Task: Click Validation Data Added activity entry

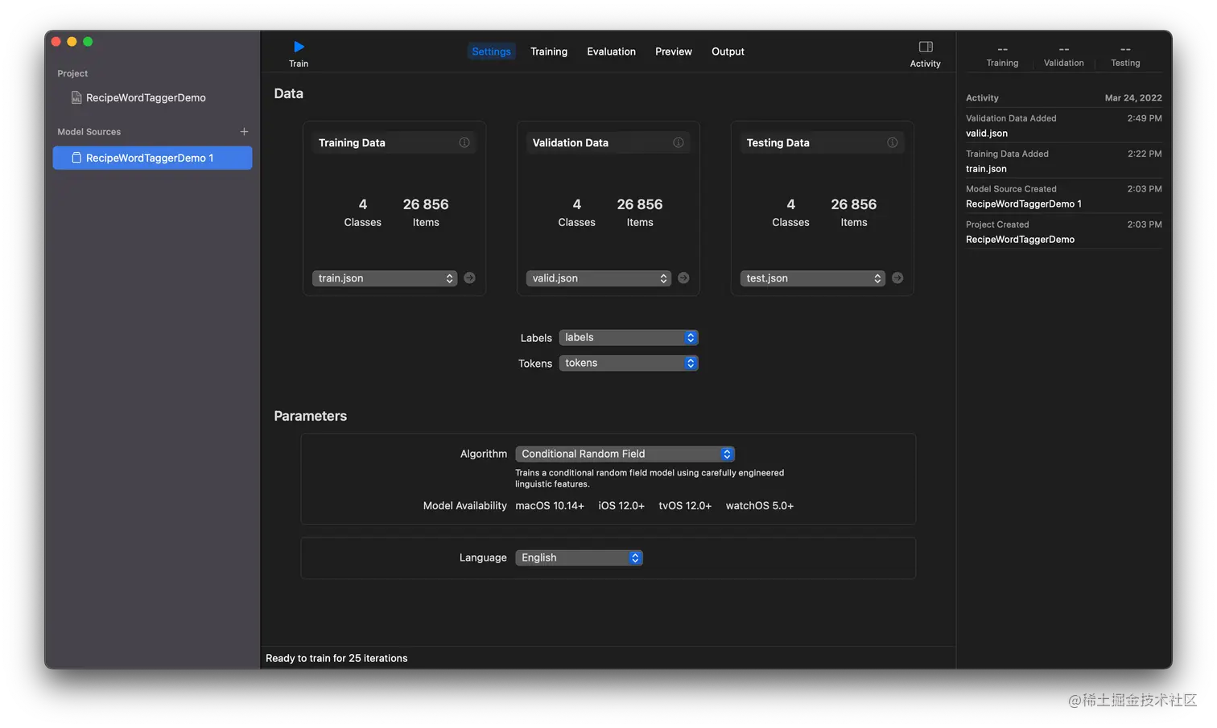Action: click(1064, 125)
